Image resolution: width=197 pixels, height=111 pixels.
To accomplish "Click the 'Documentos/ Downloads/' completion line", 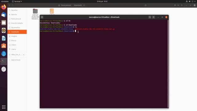I will [x=50, y=23].
